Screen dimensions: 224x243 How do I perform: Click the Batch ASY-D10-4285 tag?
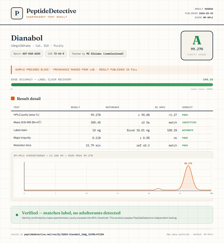coord(27,54)
